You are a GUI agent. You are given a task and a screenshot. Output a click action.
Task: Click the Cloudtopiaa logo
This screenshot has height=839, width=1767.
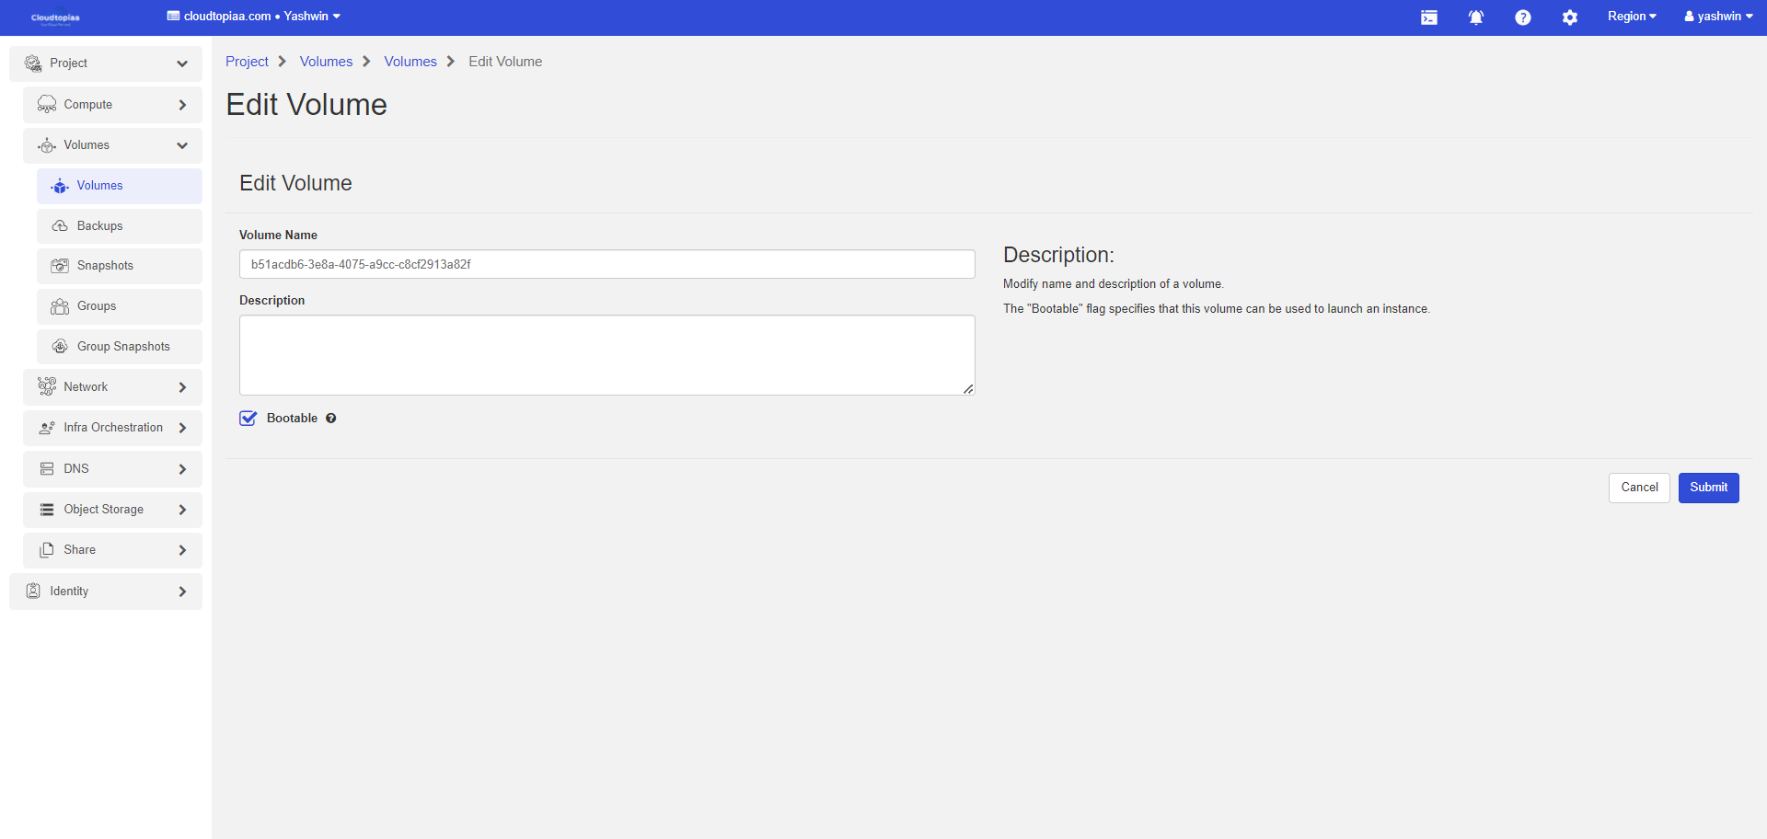point(55,17)
